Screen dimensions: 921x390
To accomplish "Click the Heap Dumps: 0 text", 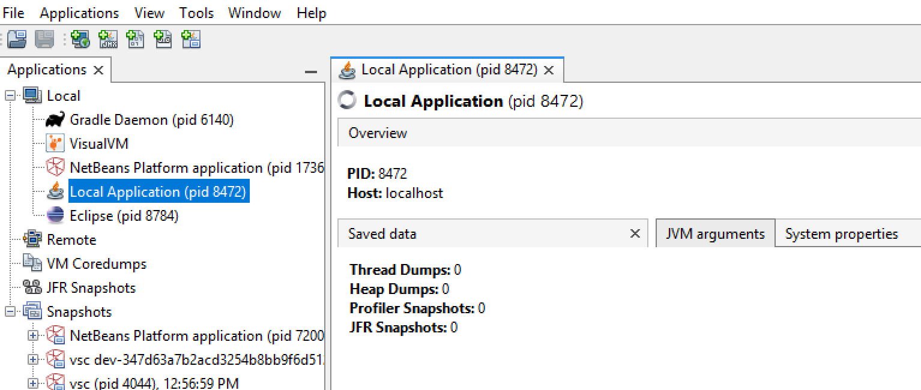I will point(399,289).
